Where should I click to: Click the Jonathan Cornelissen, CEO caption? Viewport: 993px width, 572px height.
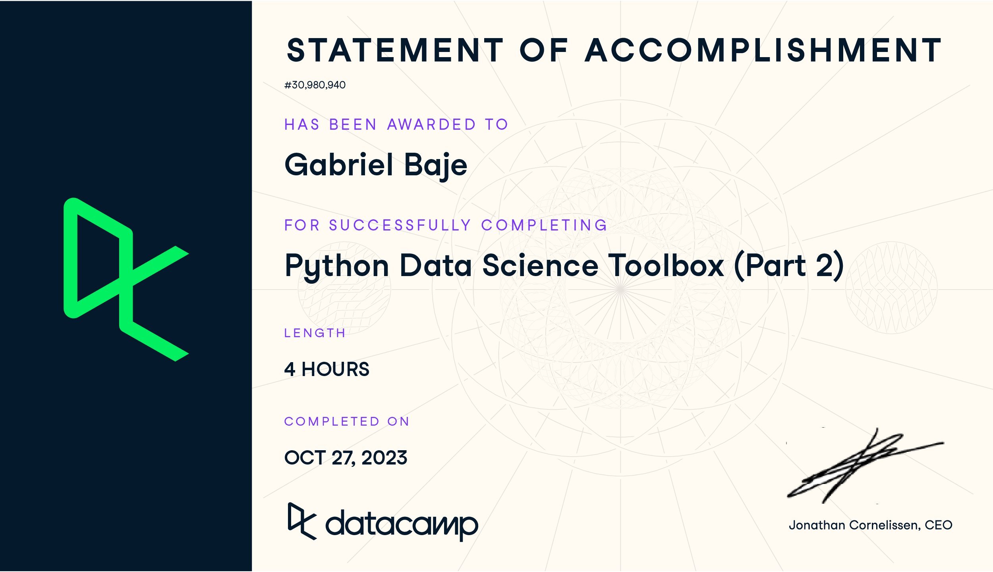[x=870, y=525]
